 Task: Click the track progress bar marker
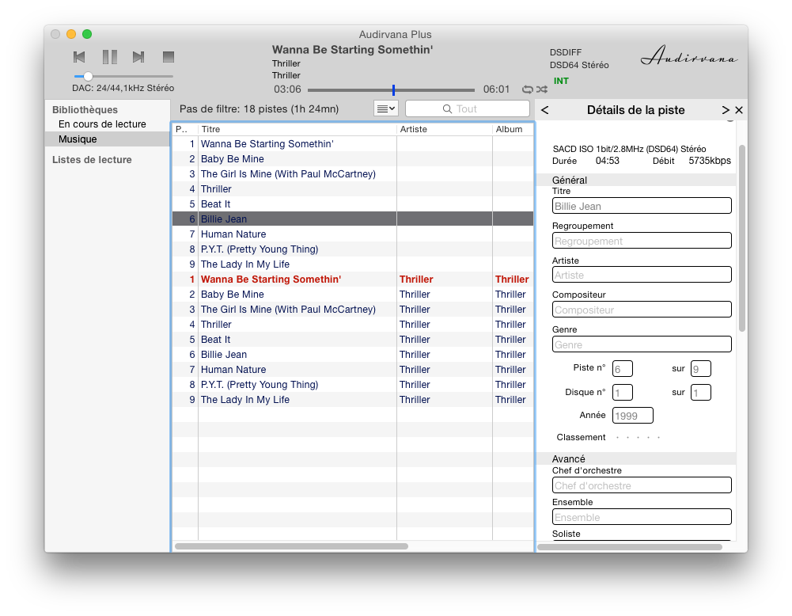tap(393, 90)
